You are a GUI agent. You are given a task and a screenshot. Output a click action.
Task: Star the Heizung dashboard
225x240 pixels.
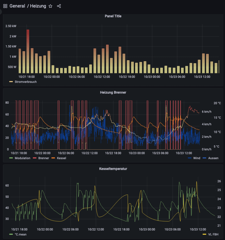[x=51, y=6]
